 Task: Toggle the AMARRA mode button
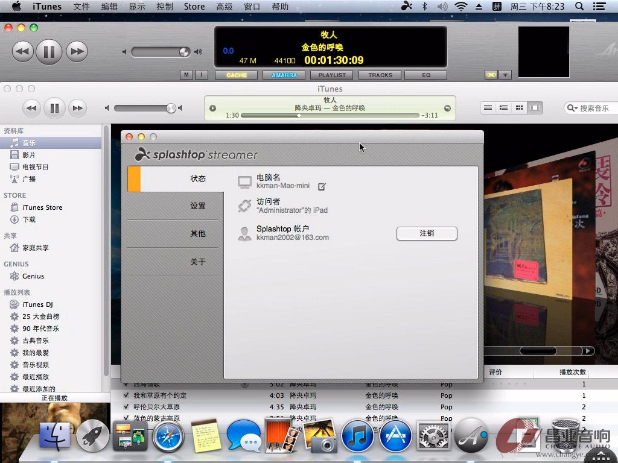(x=284, y=75)
